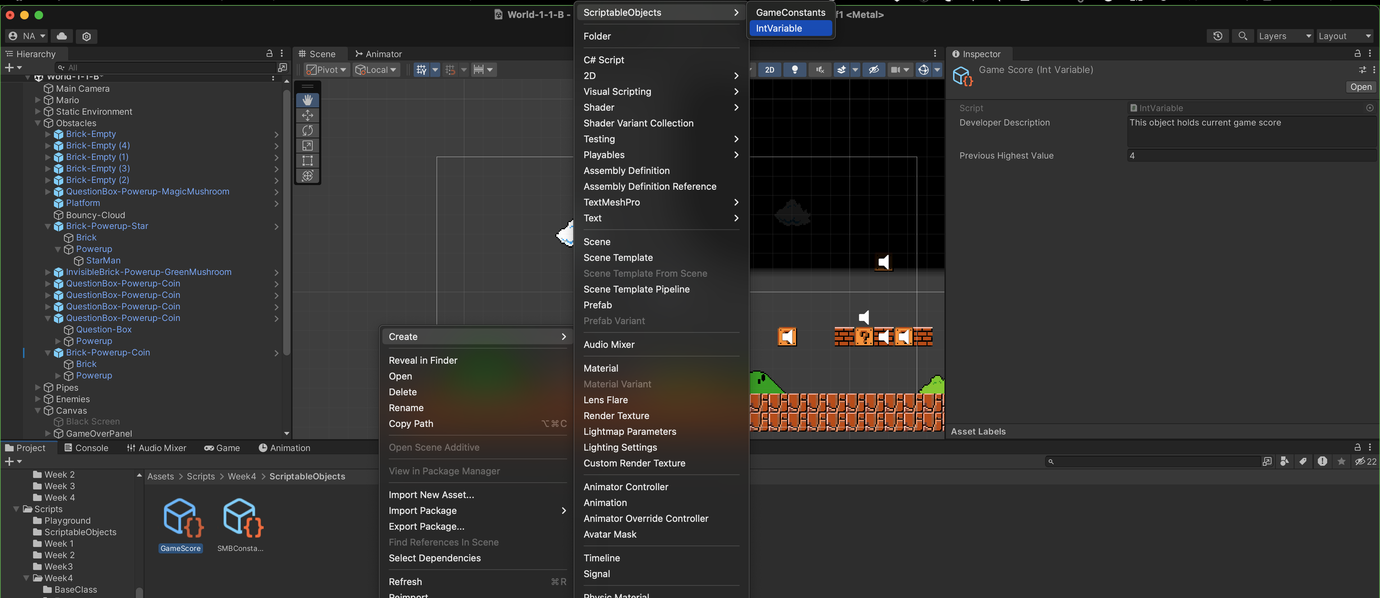Viewport: 1380px width, 598px height.
Task: Open Hierarchy create plus dropdown
Action: [x=13, y=68]
